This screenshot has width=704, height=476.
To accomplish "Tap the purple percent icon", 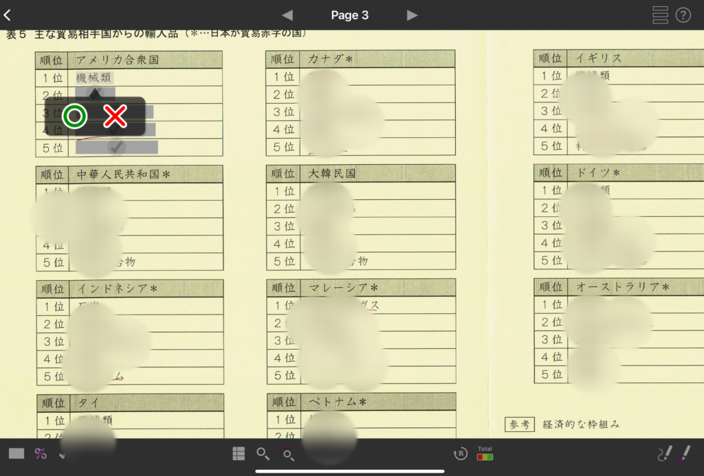I will (x=41, y=453).
